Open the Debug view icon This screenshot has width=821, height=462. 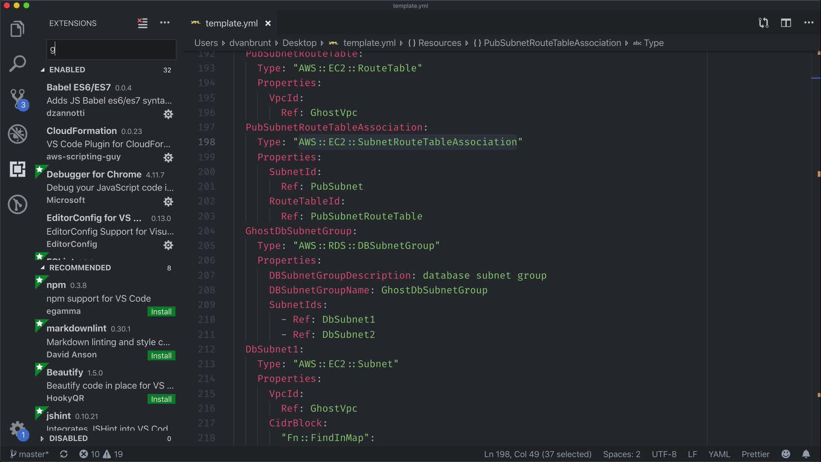pyautogui.click(x=17, y=134)
